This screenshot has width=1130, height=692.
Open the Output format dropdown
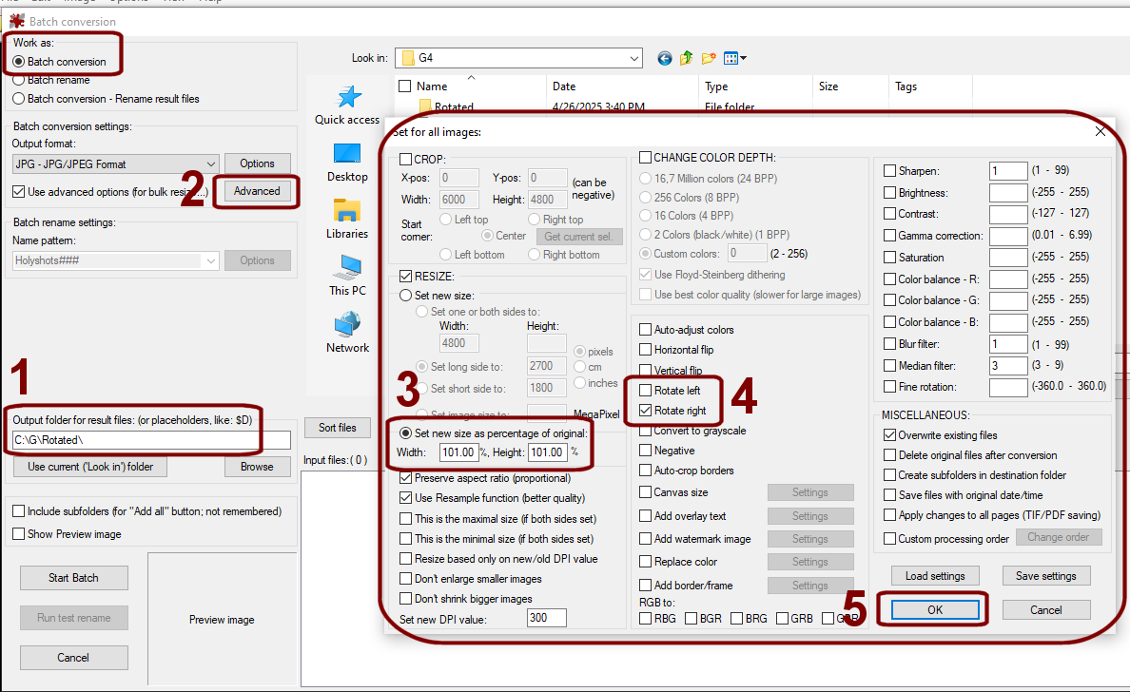(x=115, y=164)
